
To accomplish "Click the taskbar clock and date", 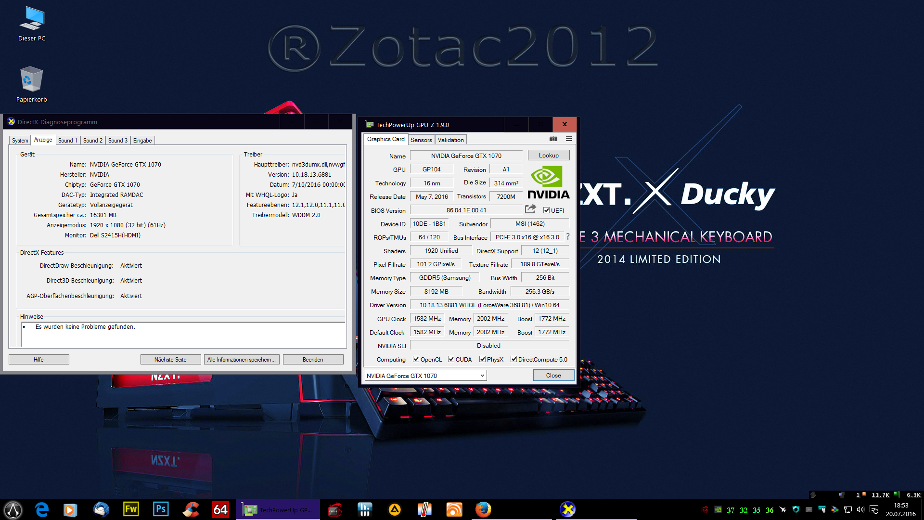I will pos(900,509).
